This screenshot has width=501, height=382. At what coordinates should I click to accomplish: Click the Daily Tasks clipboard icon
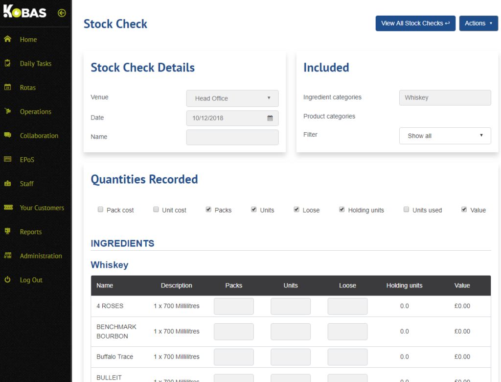[x=7, y=63]
